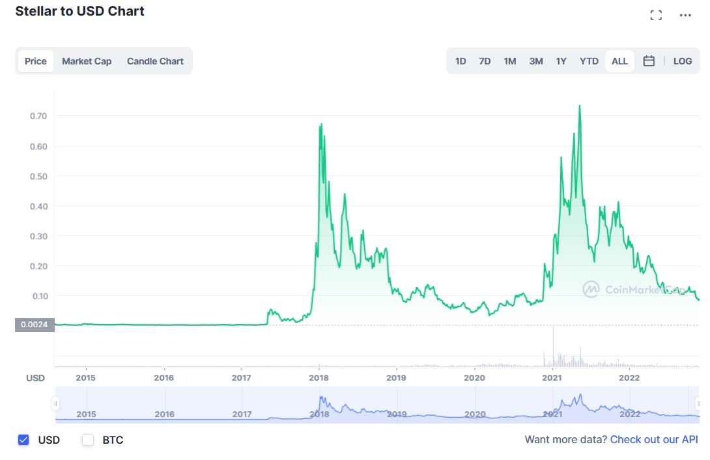Select 1D time range
710x460 pixels.
461,61
